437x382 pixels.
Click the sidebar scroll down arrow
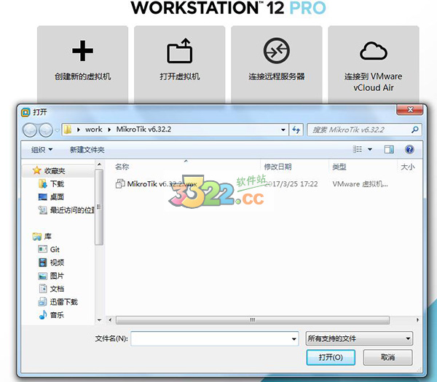99,320
